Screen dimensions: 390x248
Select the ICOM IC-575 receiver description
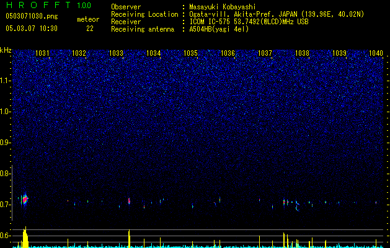point(249,22)
